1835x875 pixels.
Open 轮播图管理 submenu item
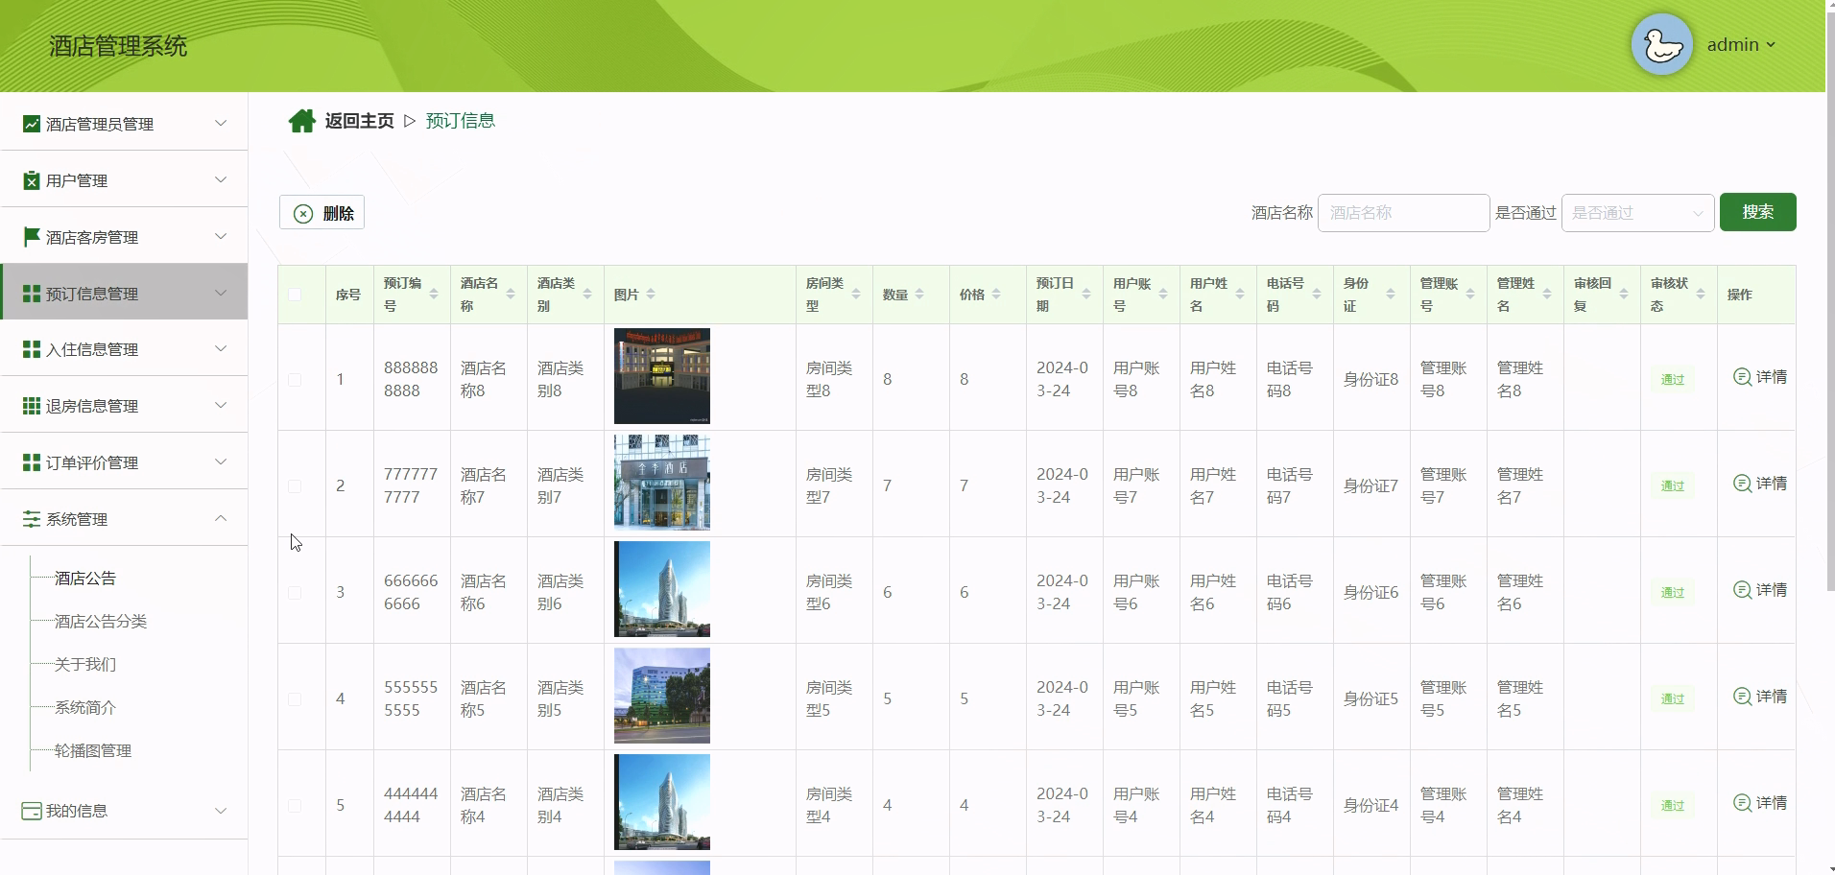pos(93,751)
